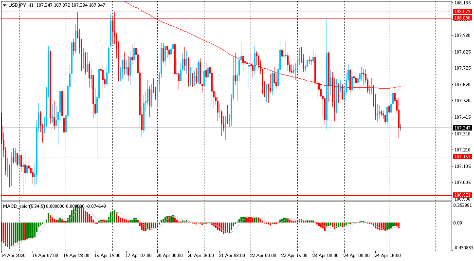Click the 22 Apr 16:00 time label
Screen dimensions: 474x261
coord(294,256)
